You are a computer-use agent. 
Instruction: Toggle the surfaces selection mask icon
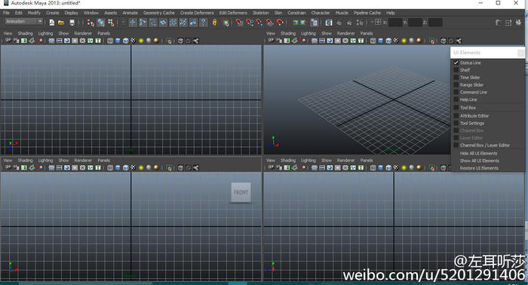coord(163,23)
